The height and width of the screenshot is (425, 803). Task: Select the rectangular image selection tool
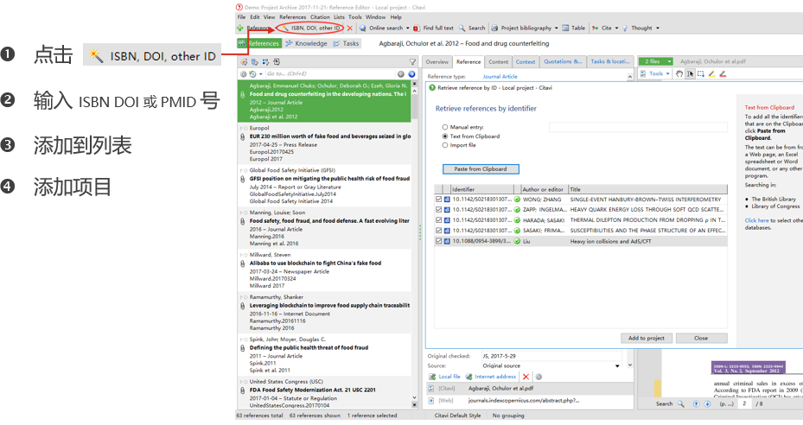pos(701,73)
